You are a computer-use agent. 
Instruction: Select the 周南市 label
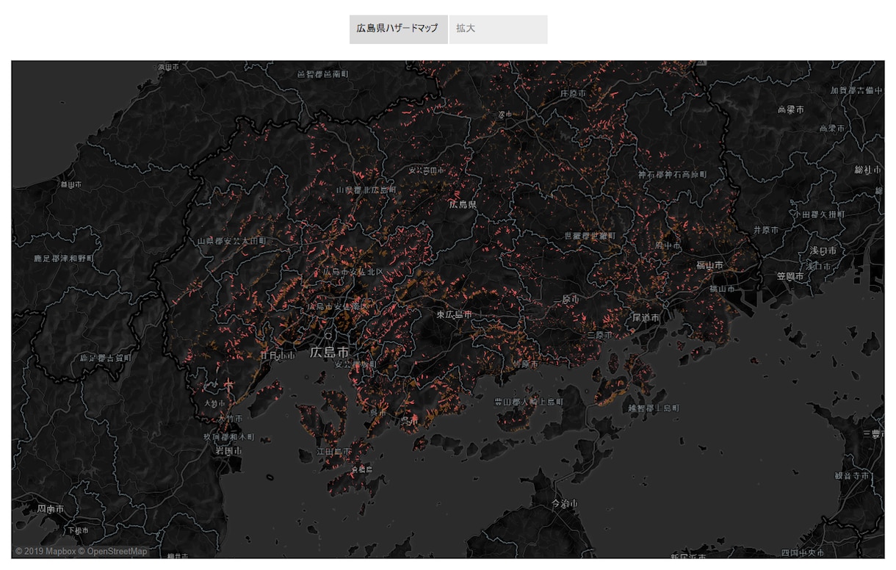[x=51, y=509]
